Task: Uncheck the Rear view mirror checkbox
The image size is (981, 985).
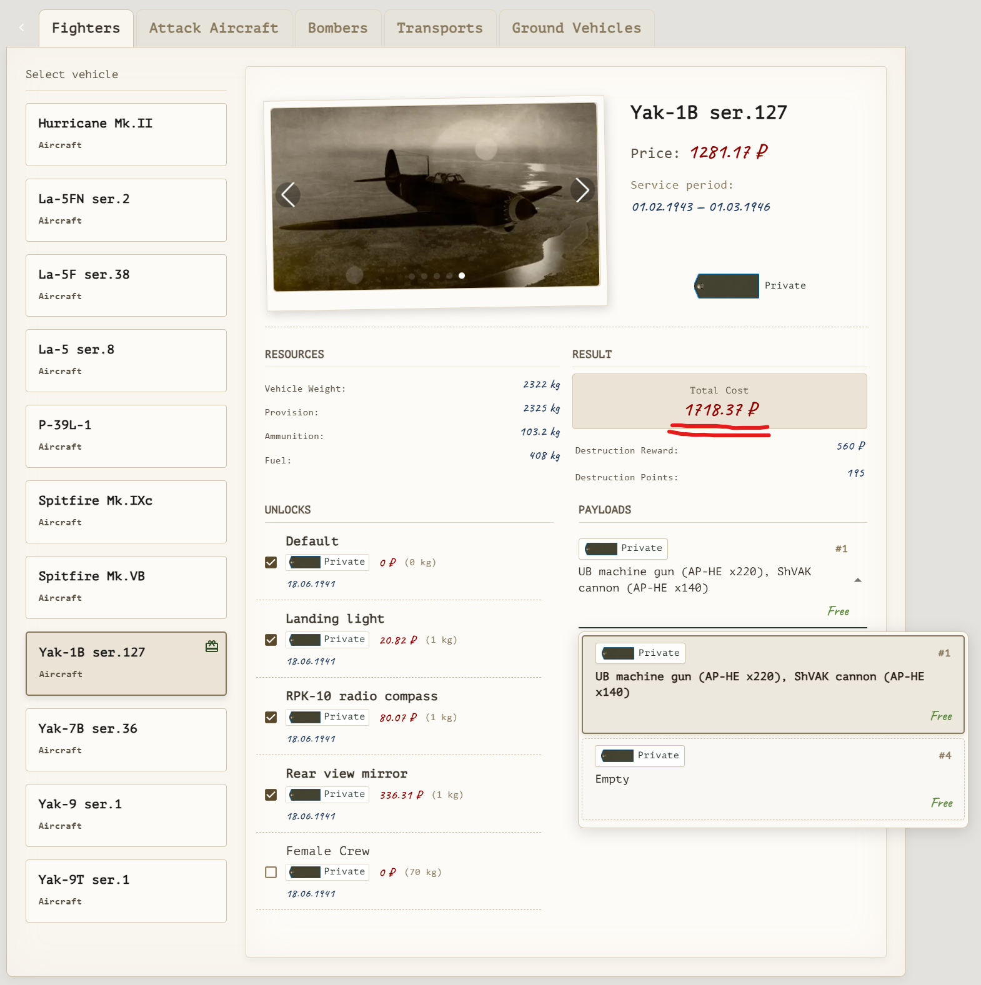Action: pyautogui.click(x=271, y=794)
